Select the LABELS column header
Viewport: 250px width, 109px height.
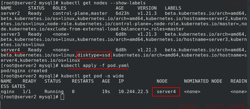coord(173,8)
